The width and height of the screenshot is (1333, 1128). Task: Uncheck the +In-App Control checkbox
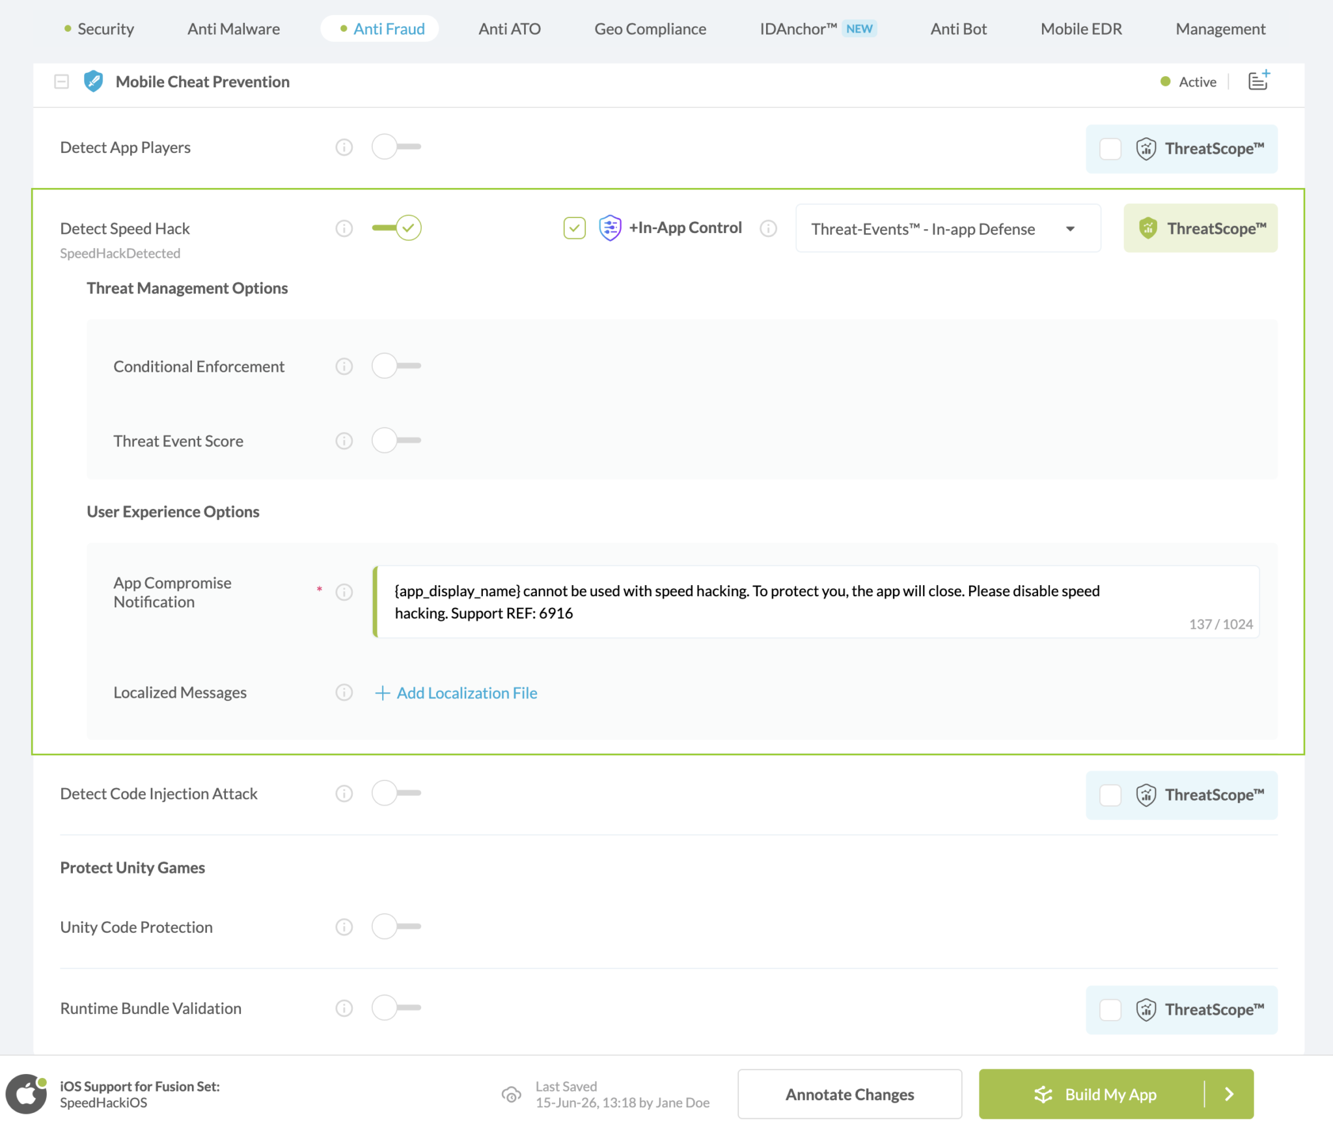point(575,228)
